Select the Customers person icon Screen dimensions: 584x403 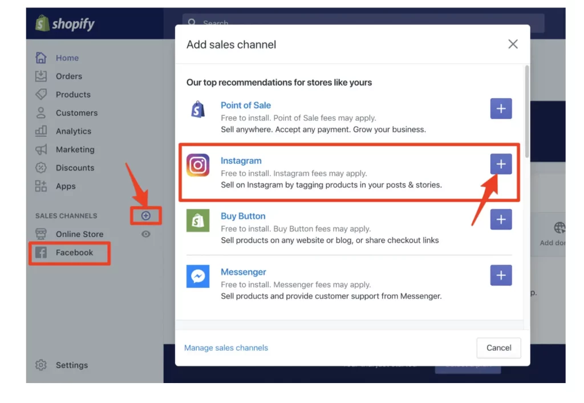[41, 112]
